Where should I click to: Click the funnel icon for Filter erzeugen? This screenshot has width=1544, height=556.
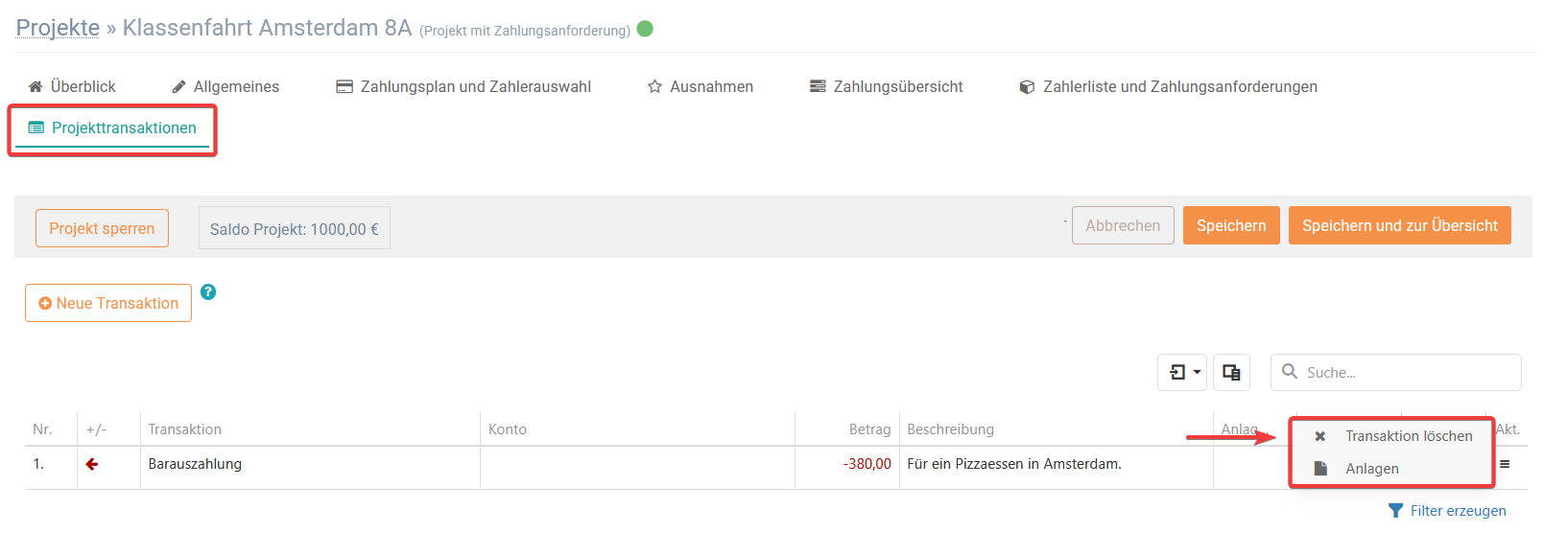click(x=1396, y=511)
